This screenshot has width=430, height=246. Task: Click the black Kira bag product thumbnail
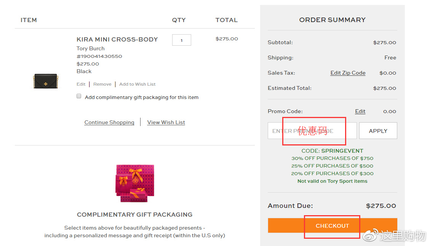[45, 81]
